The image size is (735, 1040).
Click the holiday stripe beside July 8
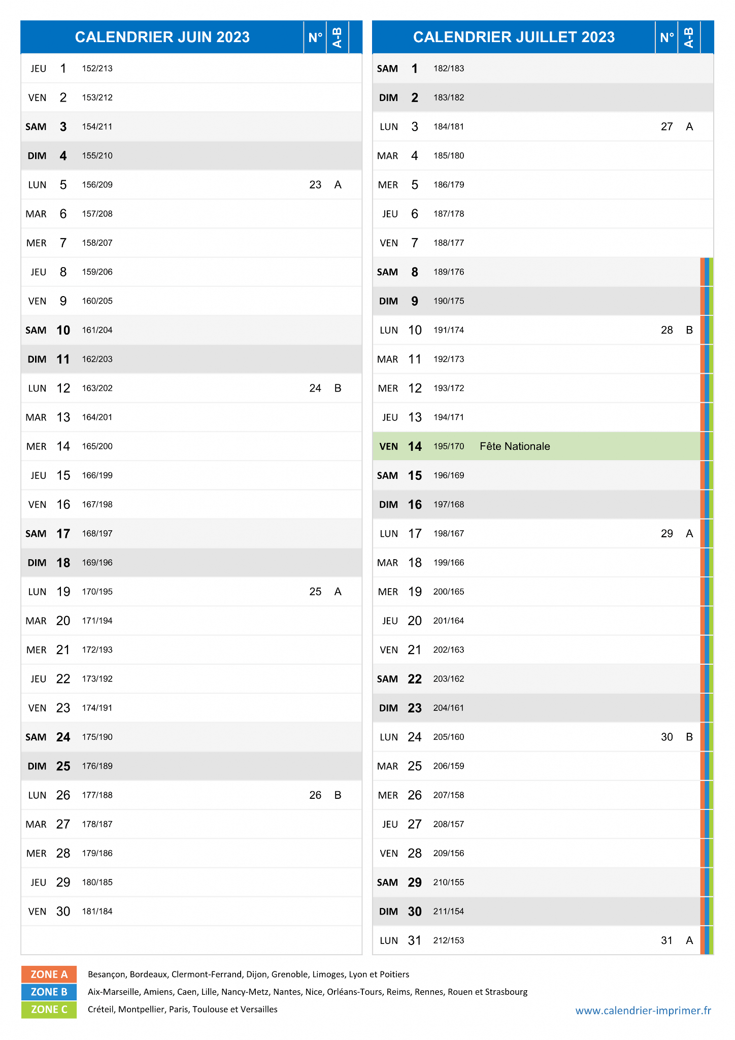[x=707, y=272]
